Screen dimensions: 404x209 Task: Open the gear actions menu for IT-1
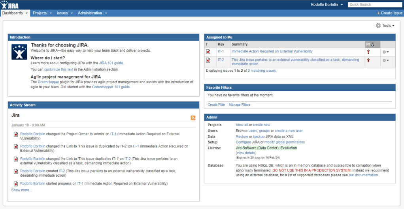pyautogui.click(x=385, y=52)
